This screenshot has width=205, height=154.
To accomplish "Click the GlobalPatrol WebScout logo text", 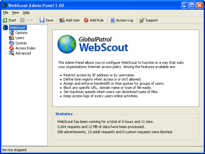I will (x=103, y=44).
